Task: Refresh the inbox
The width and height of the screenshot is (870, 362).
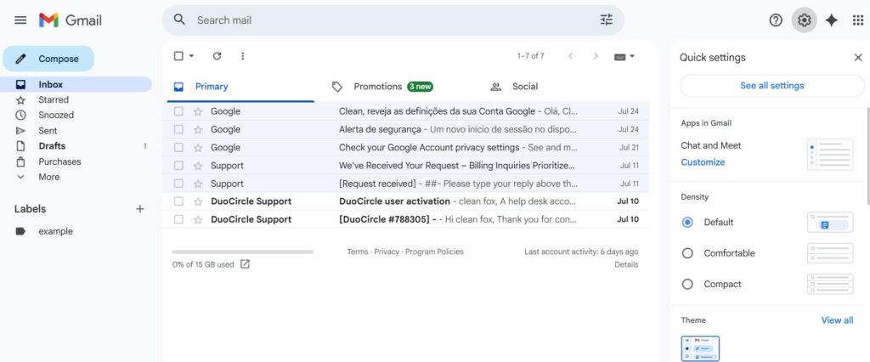Action: tap(217, 55)
